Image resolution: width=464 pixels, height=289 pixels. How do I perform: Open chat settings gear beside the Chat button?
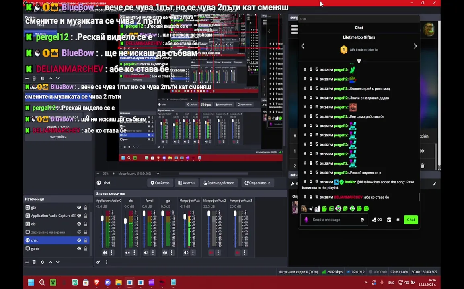(398, 220)
